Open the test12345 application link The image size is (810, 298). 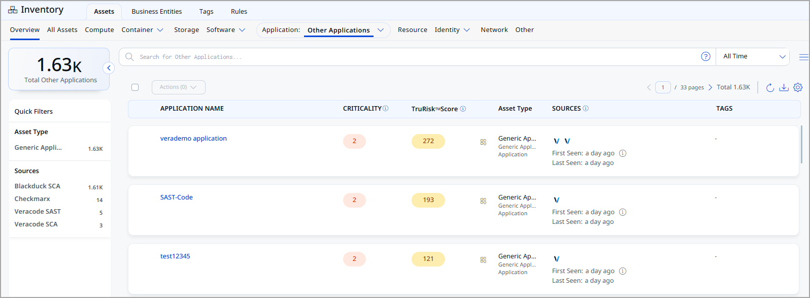click(175, 256)
